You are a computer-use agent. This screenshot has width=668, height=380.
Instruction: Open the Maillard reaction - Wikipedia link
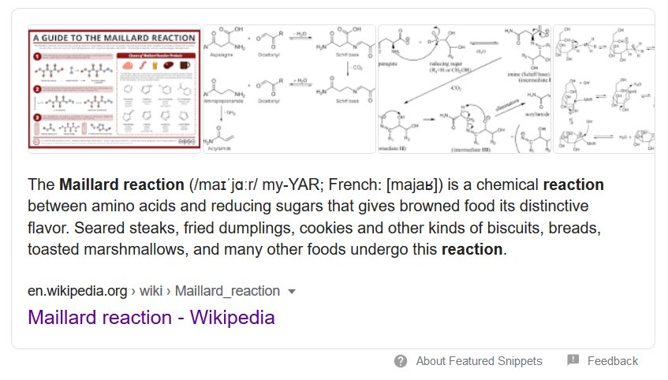[x=151, y=318]
